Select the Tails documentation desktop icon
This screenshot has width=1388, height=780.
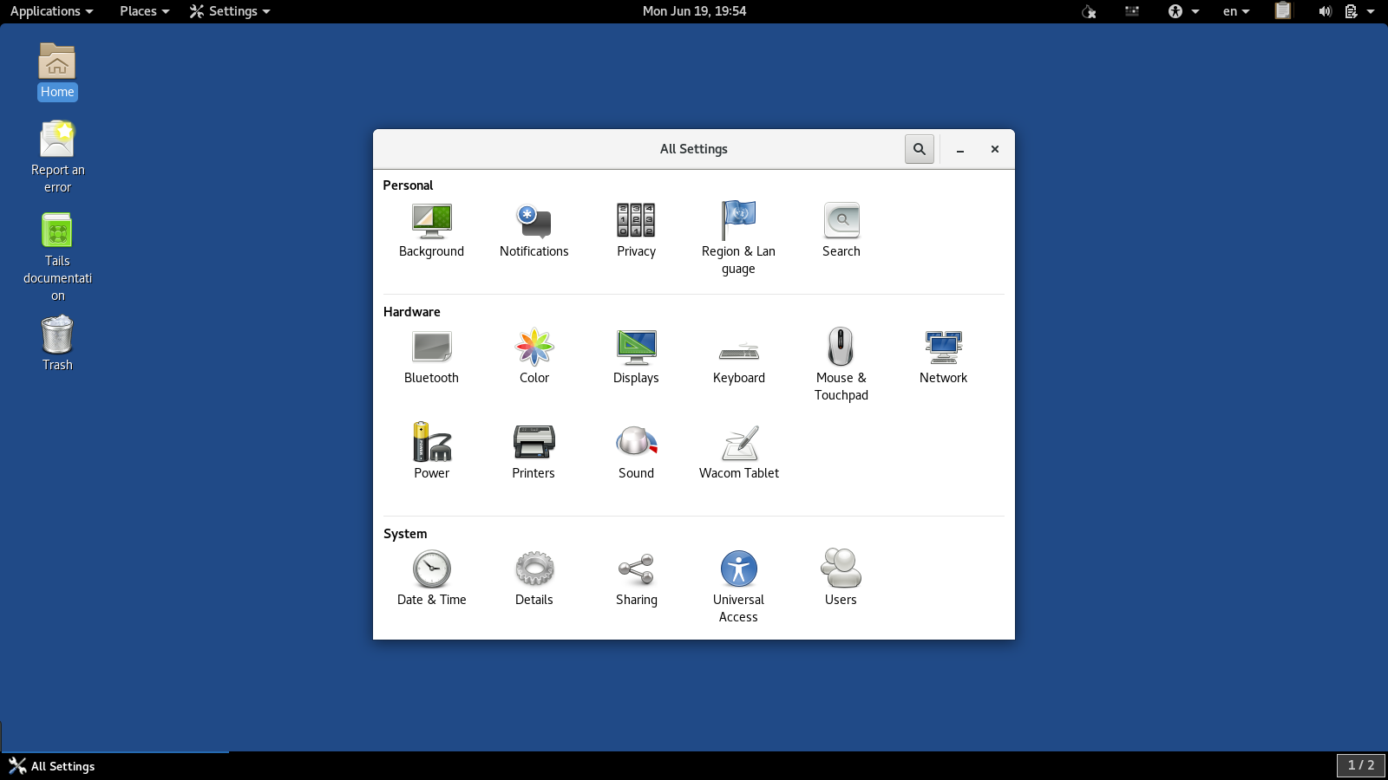tap(57, 257)
